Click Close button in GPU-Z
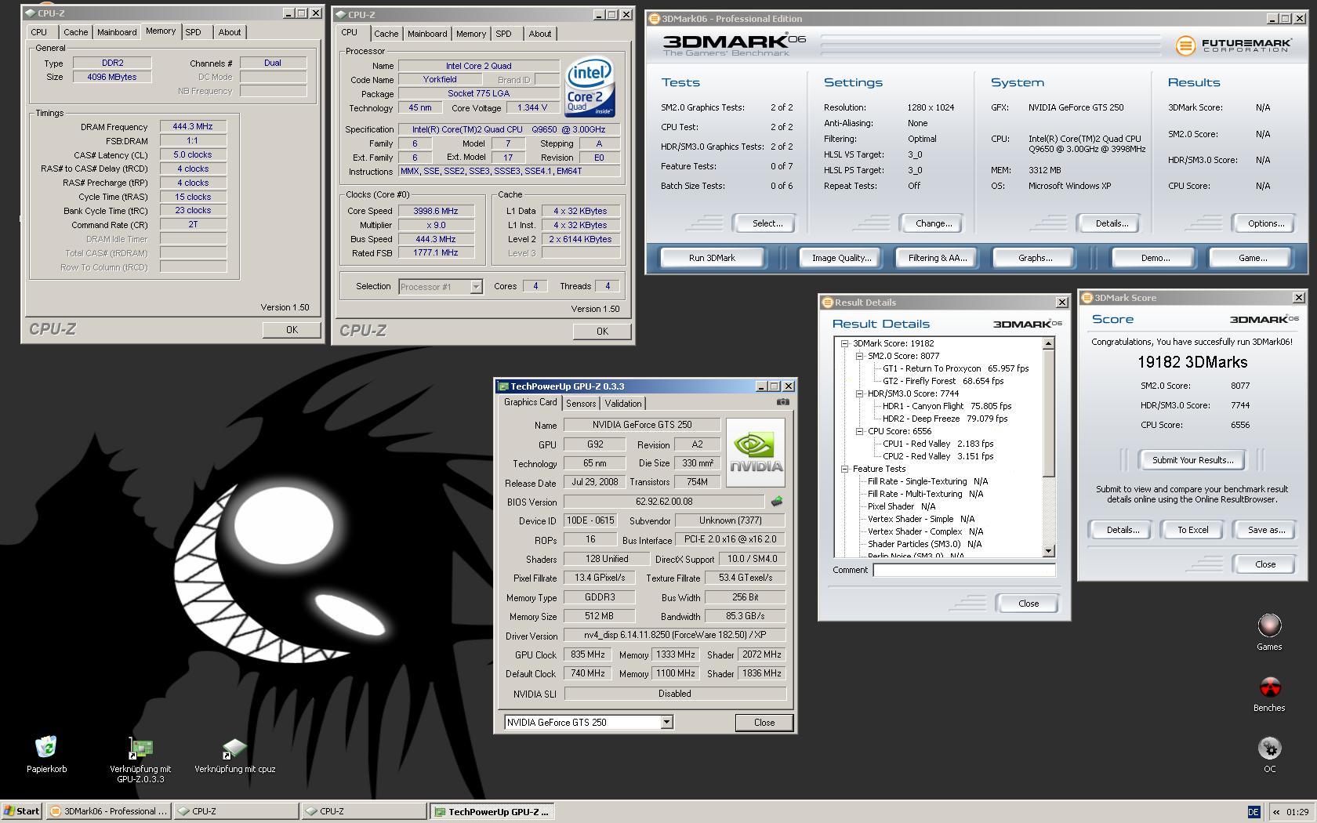The height and width of the screenshot is (823, 1317). click(764, 723)
